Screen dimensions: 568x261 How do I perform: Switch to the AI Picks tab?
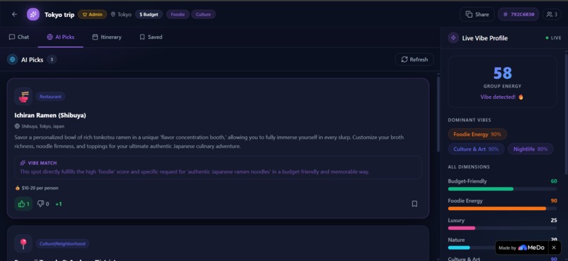(x=61, y=37)
